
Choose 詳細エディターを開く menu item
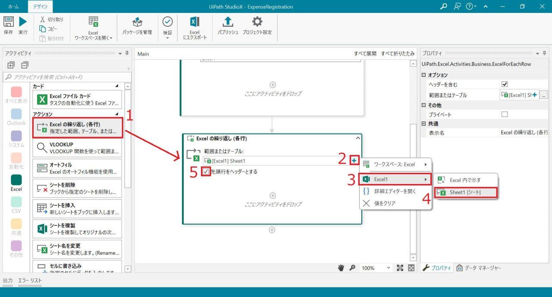(x=396, y=191)
